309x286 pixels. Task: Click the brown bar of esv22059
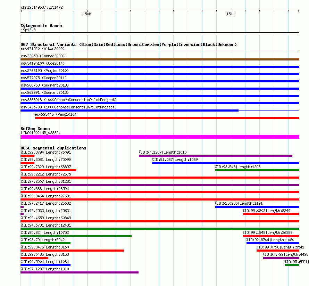[x=160, y=59]
